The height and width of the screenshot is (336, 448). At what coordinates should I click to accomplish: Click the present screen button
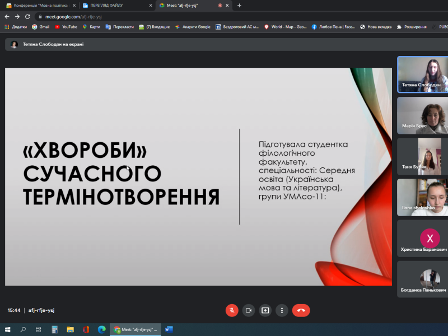click(x=265, y=310)
